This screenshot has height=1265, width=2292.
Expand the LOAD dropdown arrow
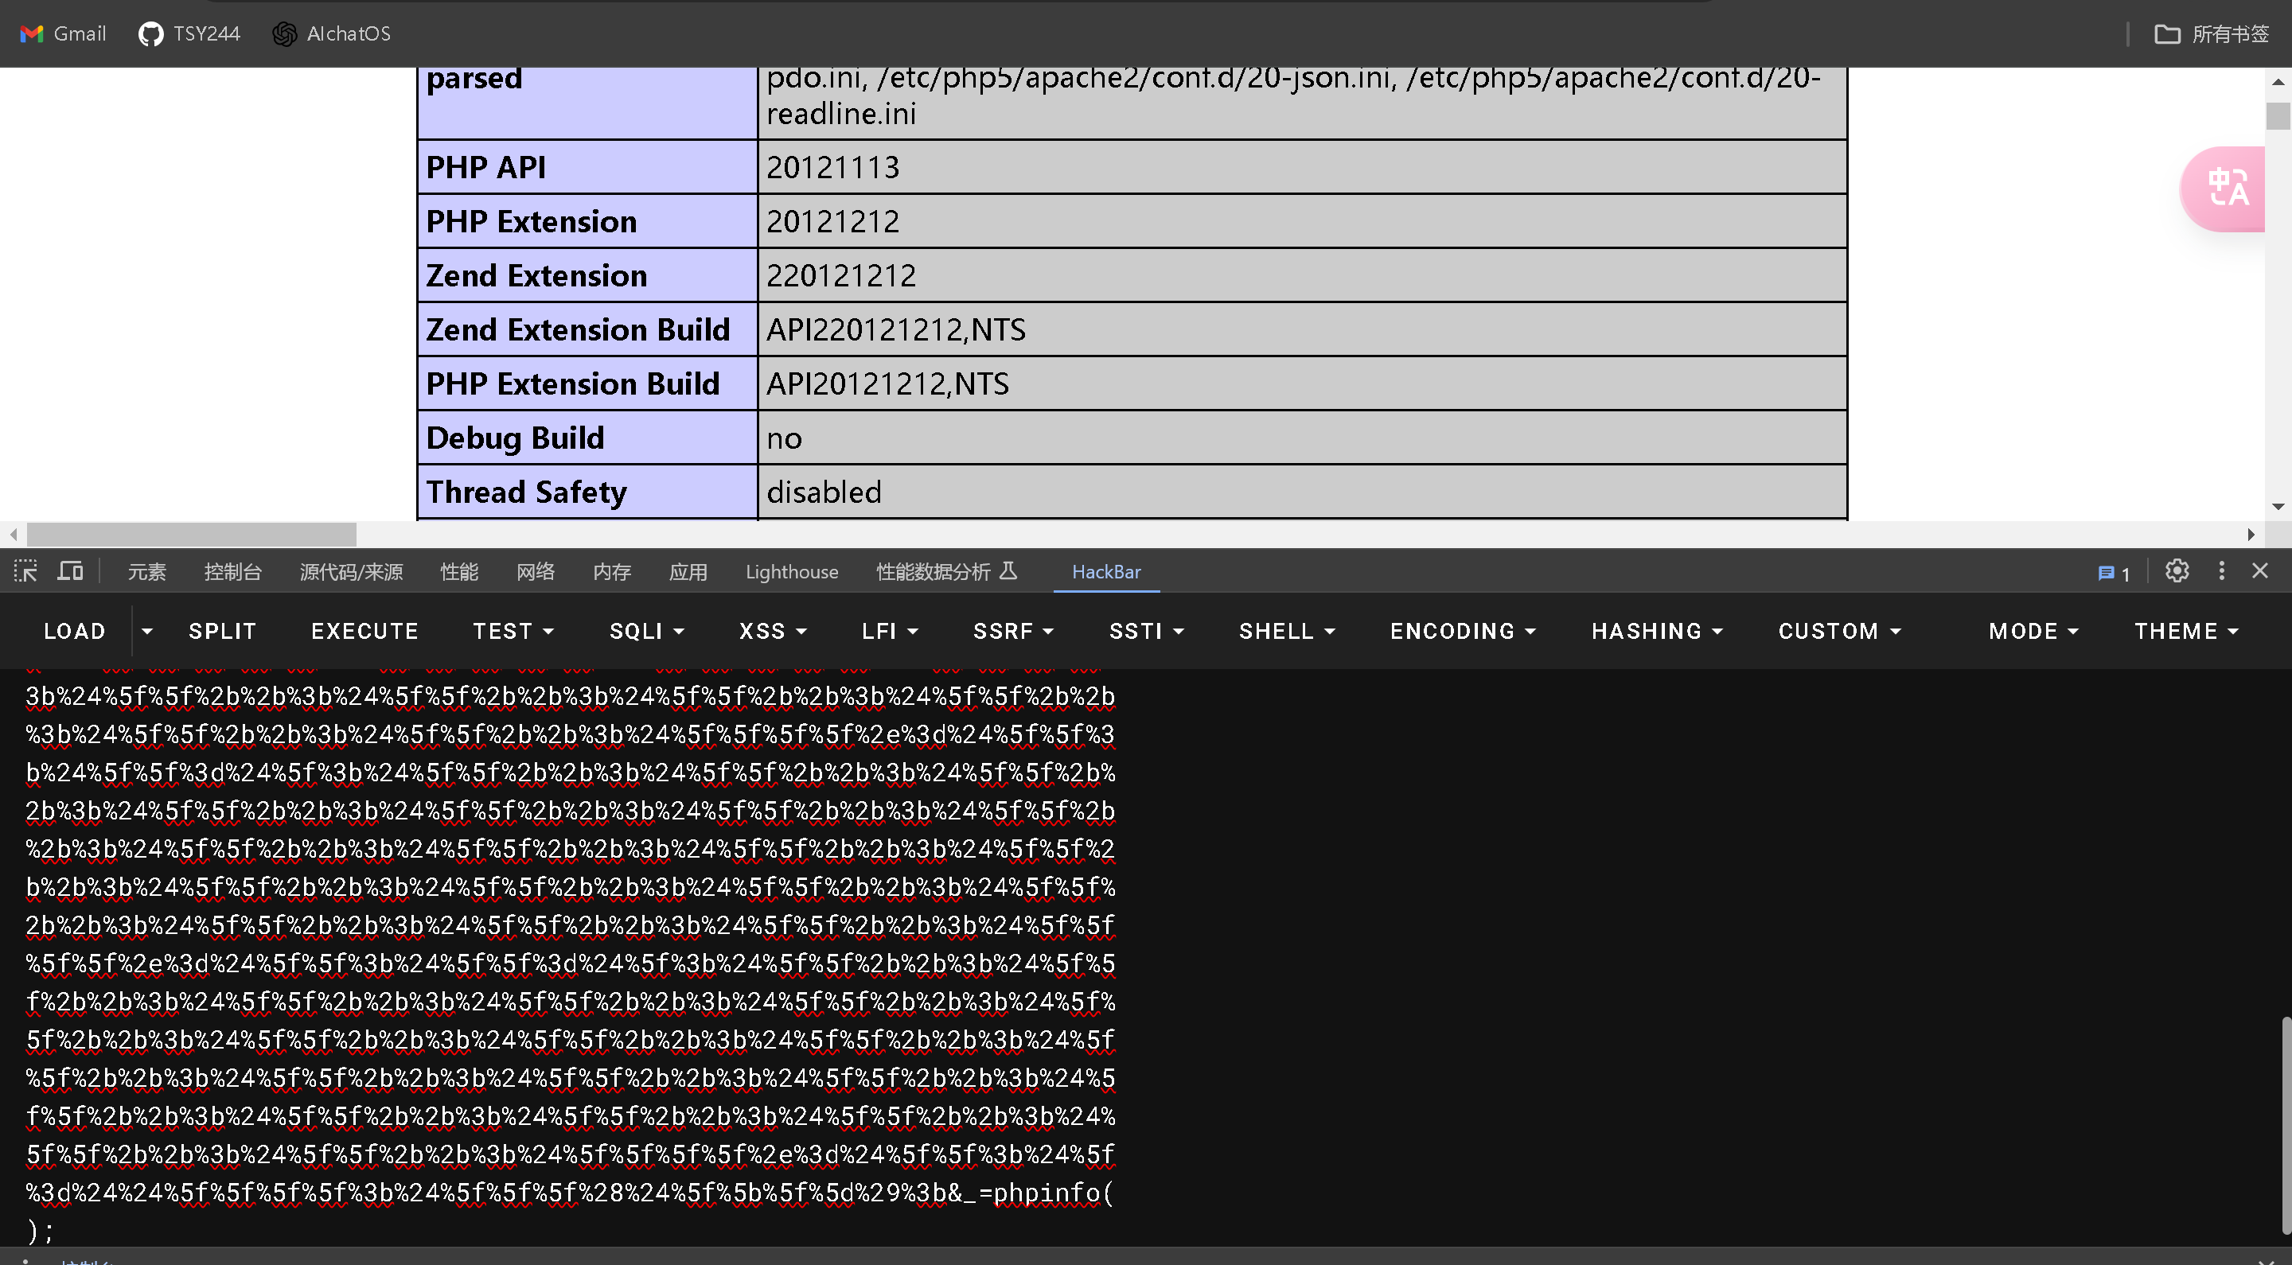[146, 631]
